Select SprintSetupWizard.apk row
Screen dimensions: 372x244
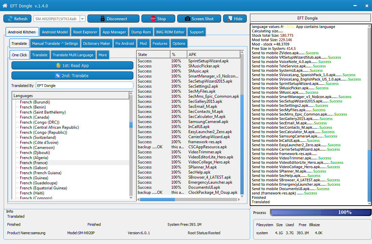click(189, 61)
